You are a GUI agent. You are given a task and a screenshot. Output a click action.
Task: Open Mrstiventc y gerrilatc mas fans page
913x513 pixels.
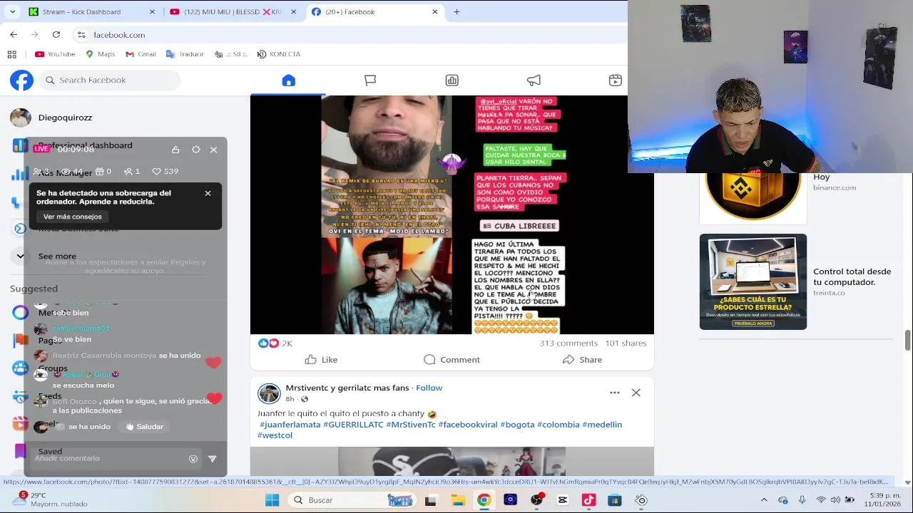[x=347, y=388]
